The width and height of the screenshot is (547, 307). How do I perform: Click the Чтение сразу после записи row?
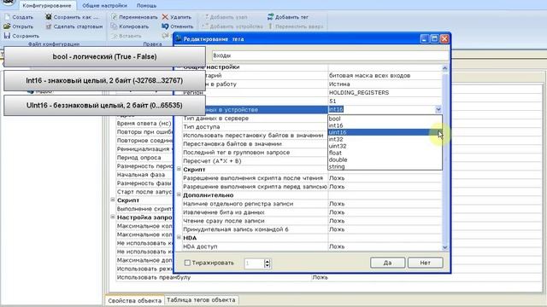point(311,221)
